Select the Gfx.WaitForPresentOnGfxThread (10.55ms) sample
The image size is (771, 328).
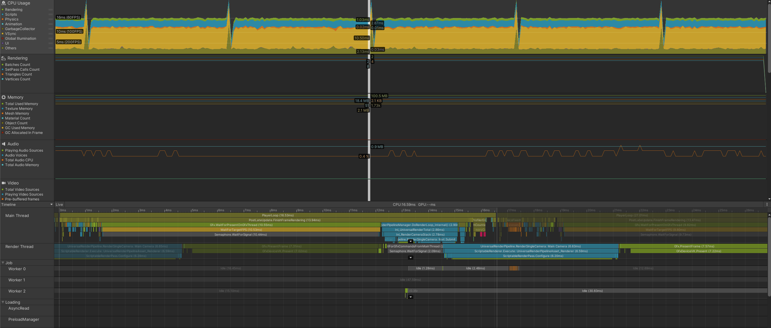pos(241,225)
